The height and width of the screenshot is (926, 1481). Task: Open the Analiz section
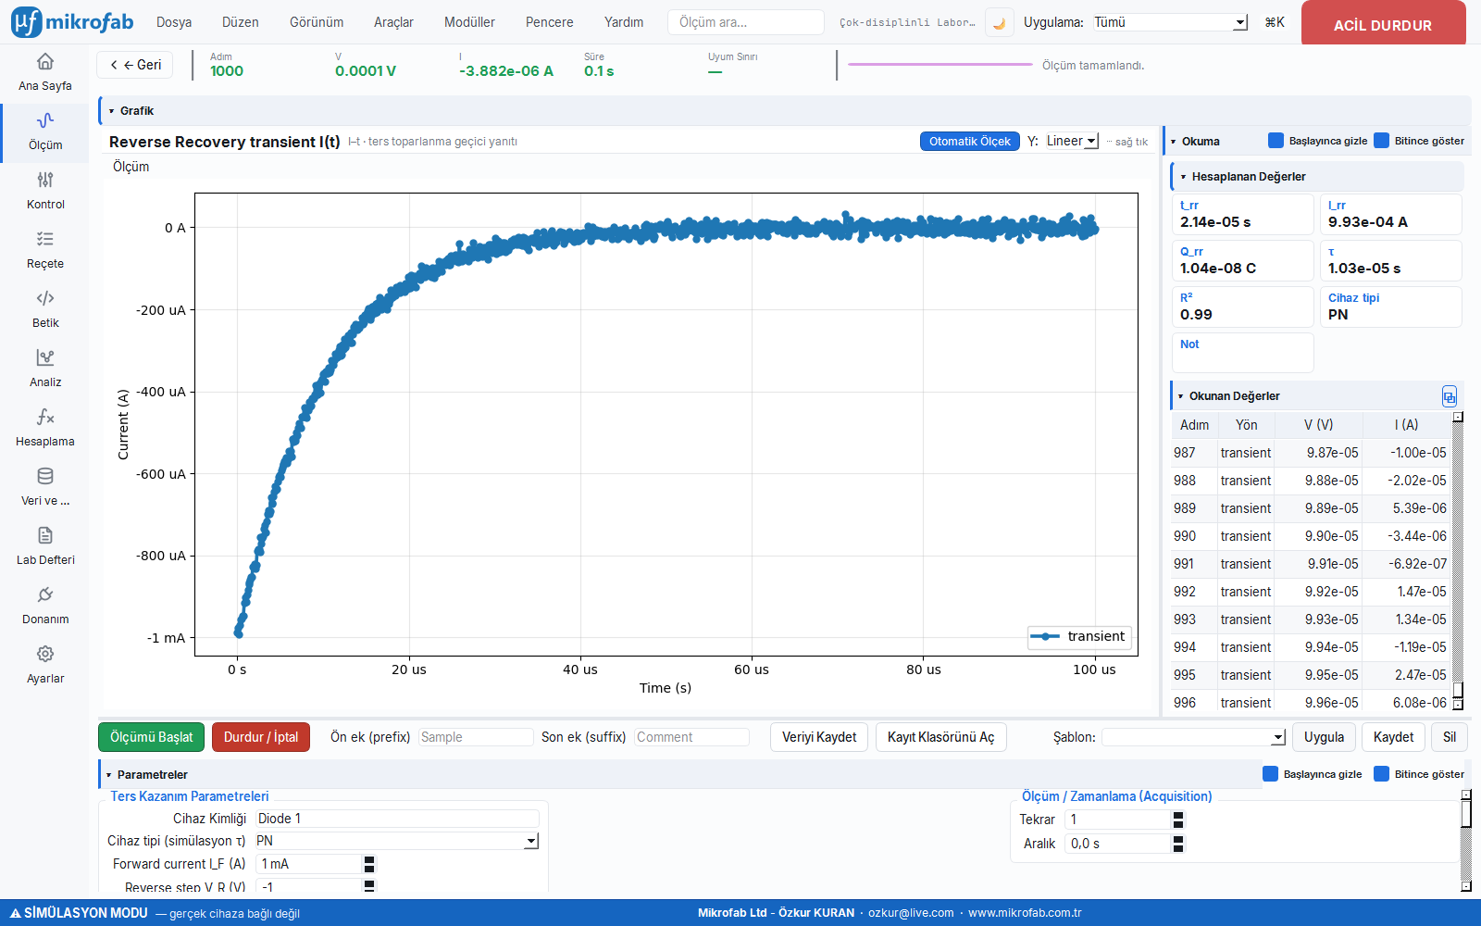pos(44,369)
